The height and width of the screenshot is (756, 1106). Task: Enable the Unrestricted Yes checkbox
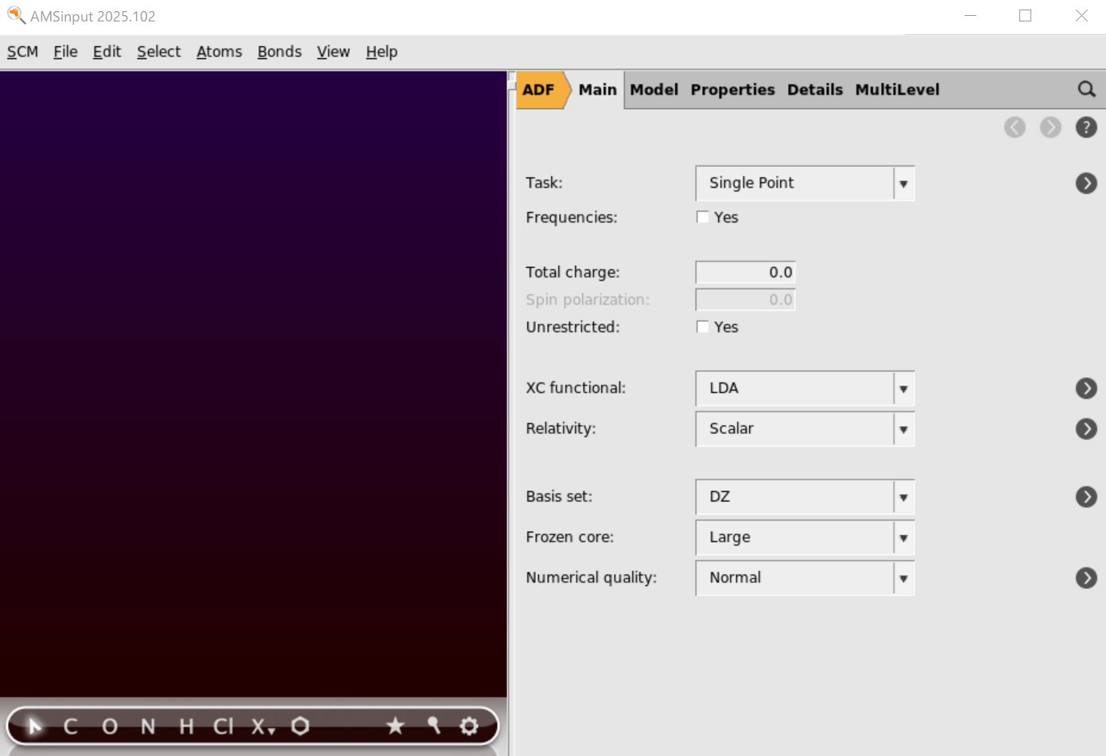[703, 327]
